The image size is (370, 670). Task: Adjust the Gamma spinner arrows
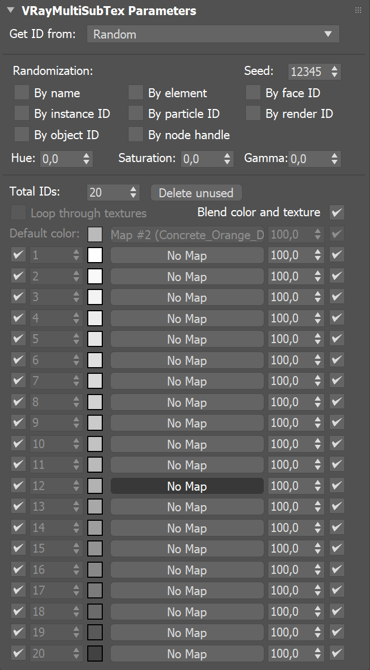[334, 159]
